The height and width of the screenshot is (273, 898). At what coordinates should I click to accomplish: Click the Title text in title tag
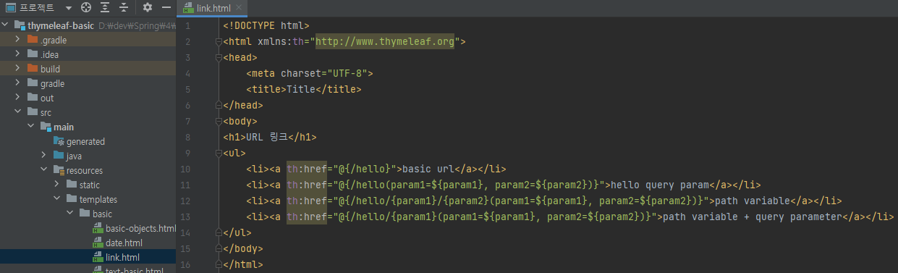click(x=301, y=90)
